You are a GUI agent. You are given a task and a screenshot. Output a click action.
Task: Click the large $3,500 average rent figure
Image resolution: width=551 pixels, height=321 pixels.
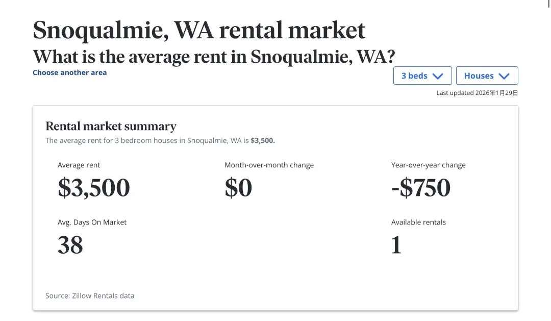(94, 188)
